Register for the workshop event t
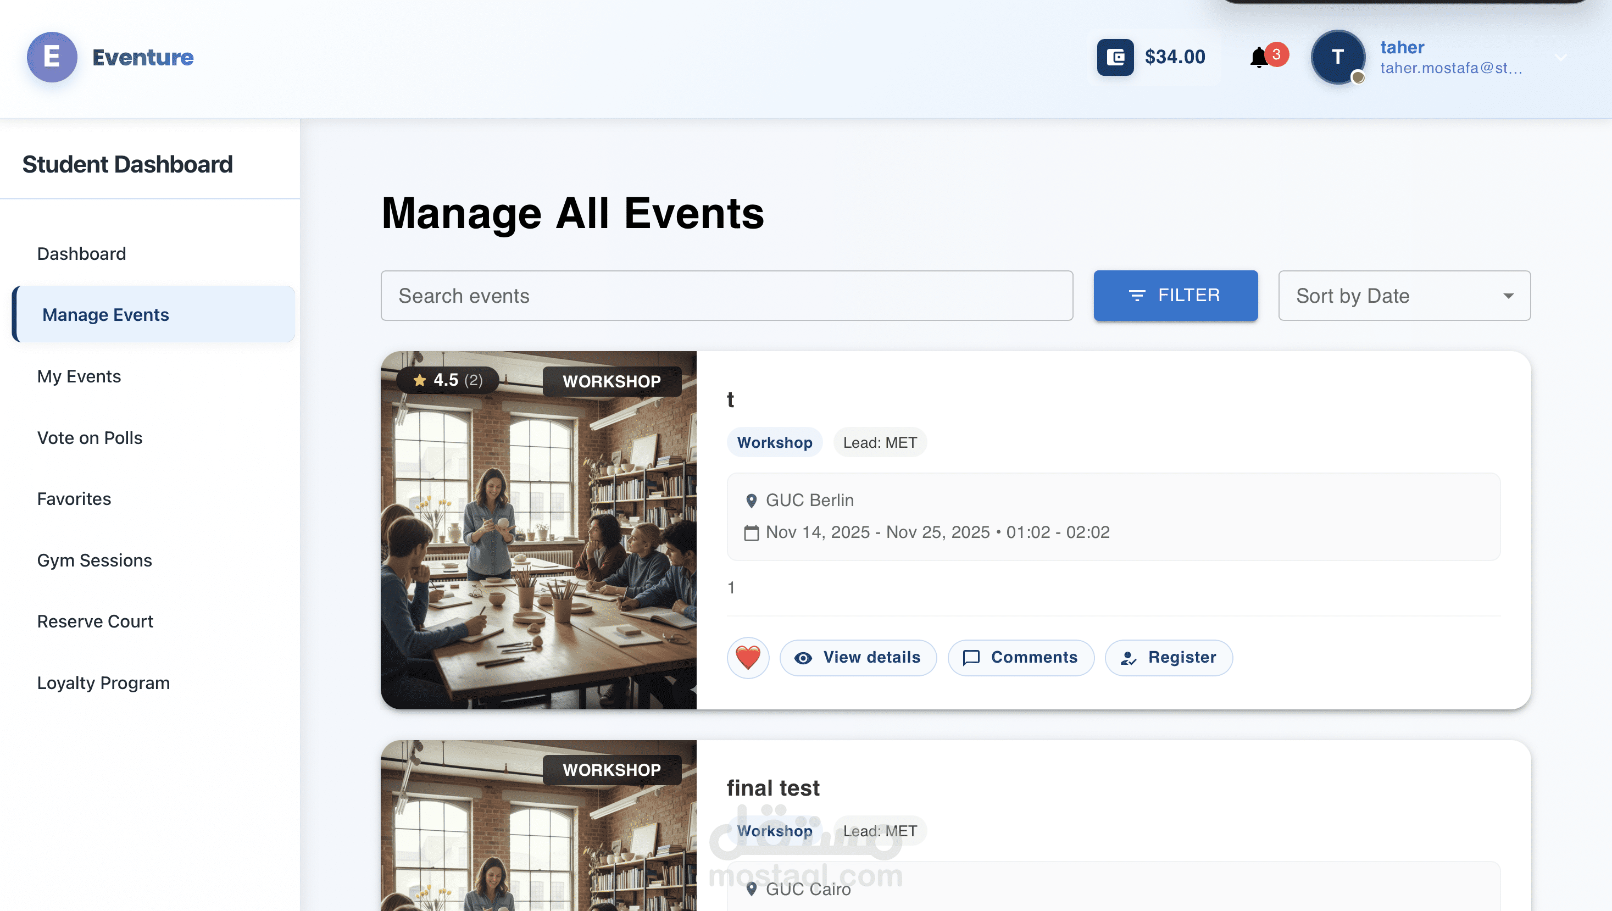 point(1168,658)
